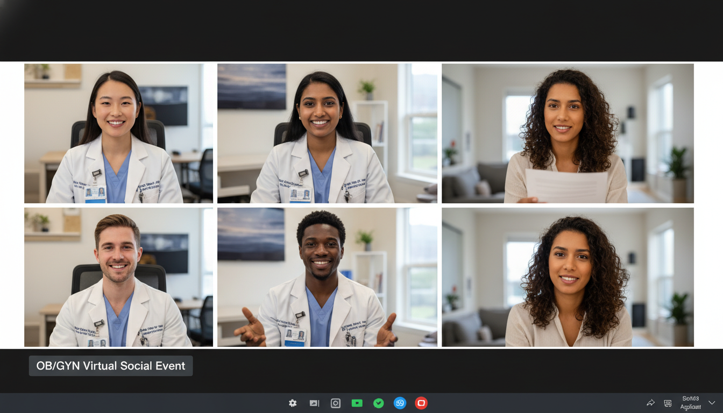The height and width of the screenshot is (413, 723).
Task: Click the OB/GYN Virtual Social Event label
Action: coord(110,366)
